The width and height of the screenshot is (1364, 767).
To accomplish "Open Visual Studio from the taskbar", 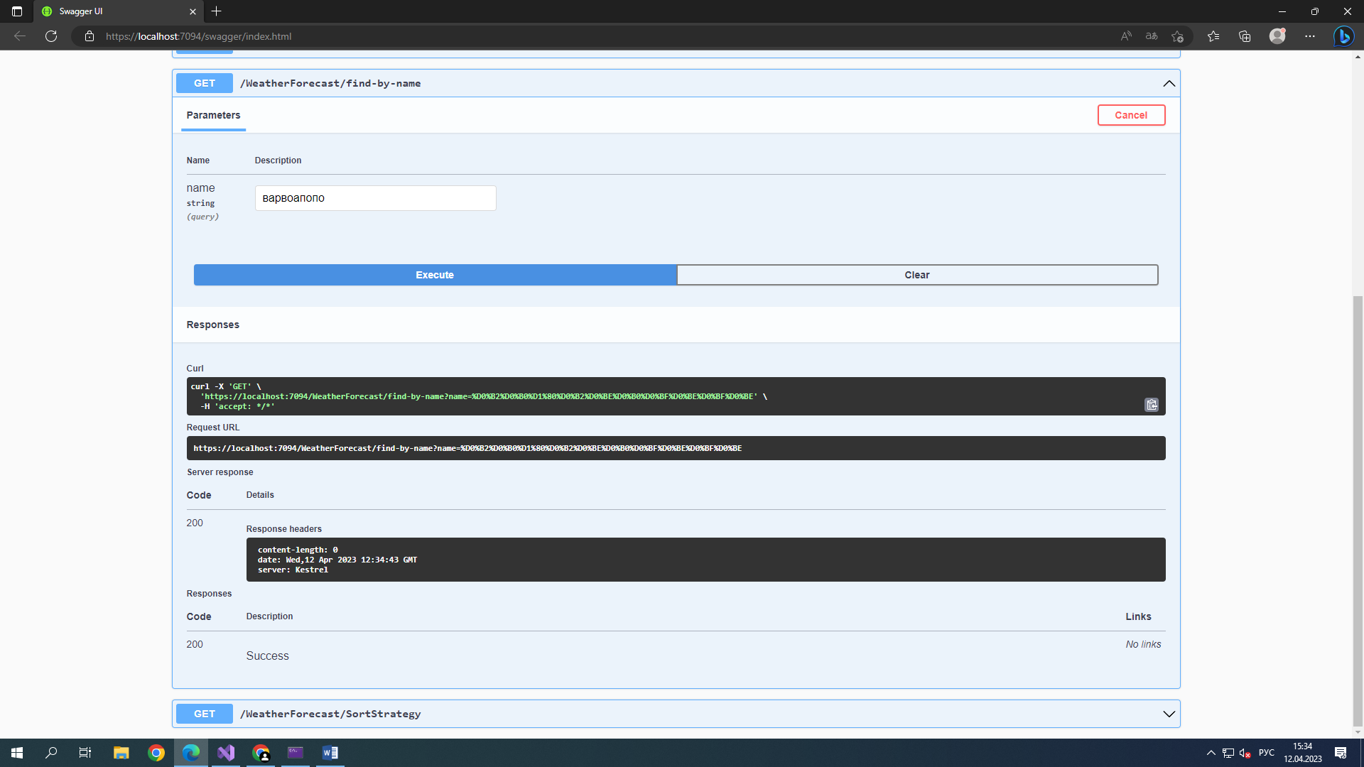I will (x=226, y=753).
